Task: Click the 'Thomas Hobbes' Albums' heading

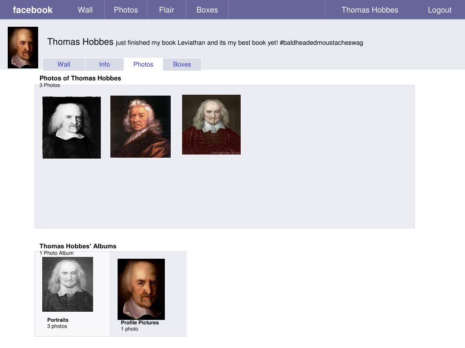Action: 78,246
